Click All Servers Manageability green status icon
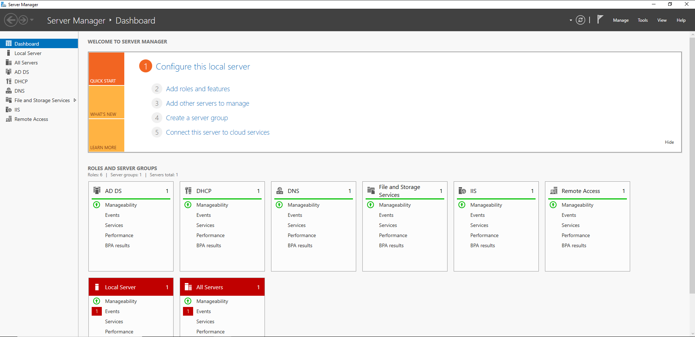This screenshot has height=337, width=695. coord(188,301)
